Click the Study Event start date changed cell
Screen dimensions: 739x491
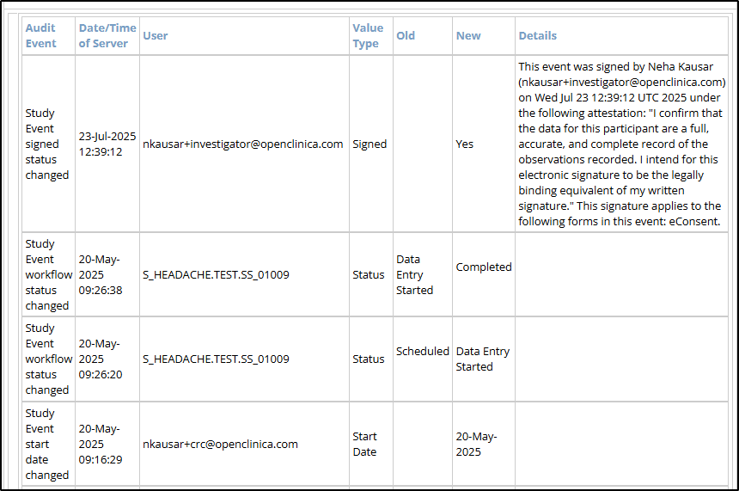pyautogui.click(x=47, y=445)
